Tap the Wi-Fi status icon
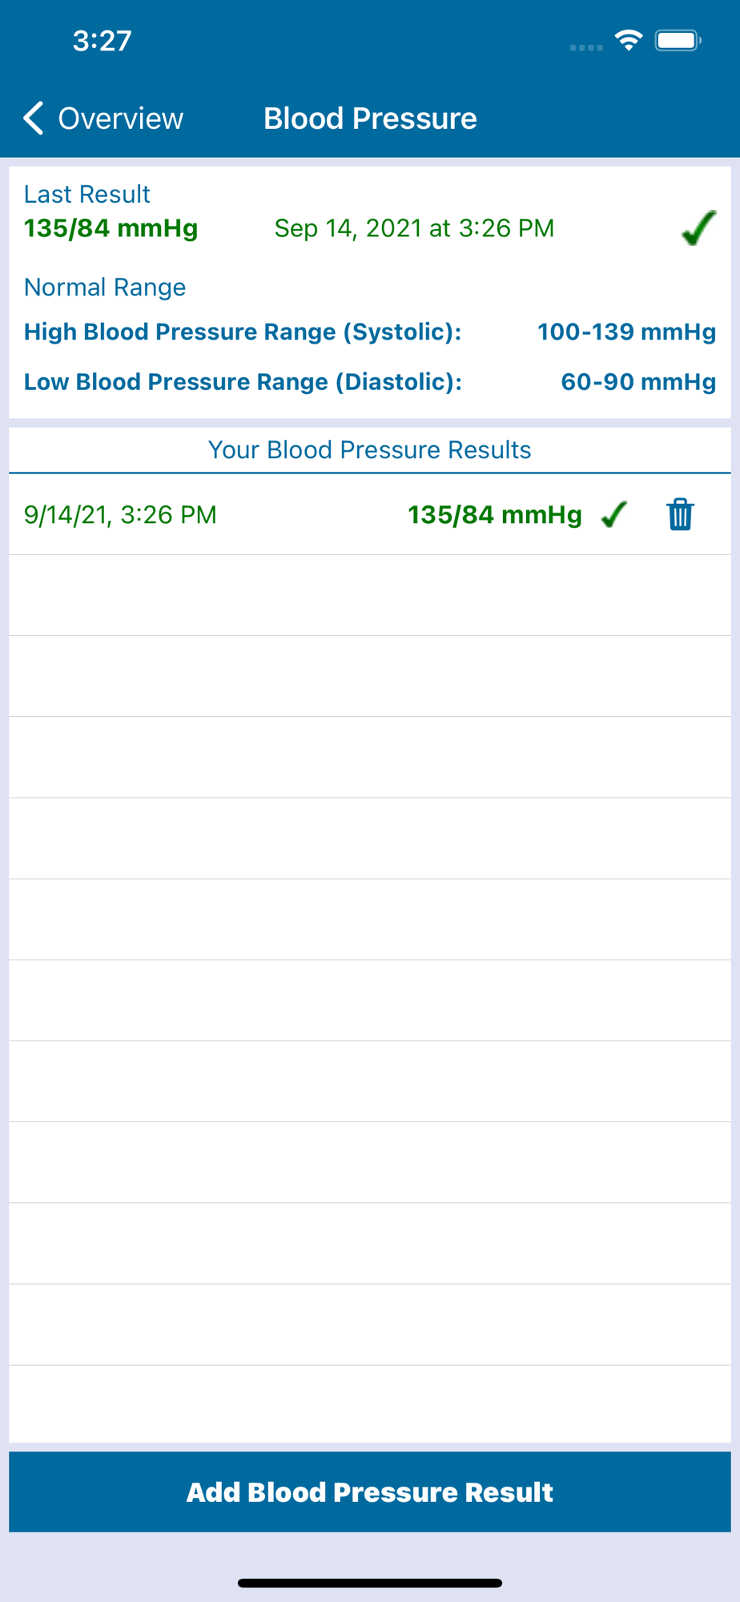The height and width of the screenshot is (1602, 740). tap(629, 40)
